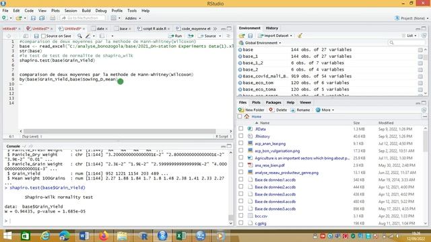Save the workspace in the Environment pane
This screenshot has height=242, width=431.
pos(250,36)
